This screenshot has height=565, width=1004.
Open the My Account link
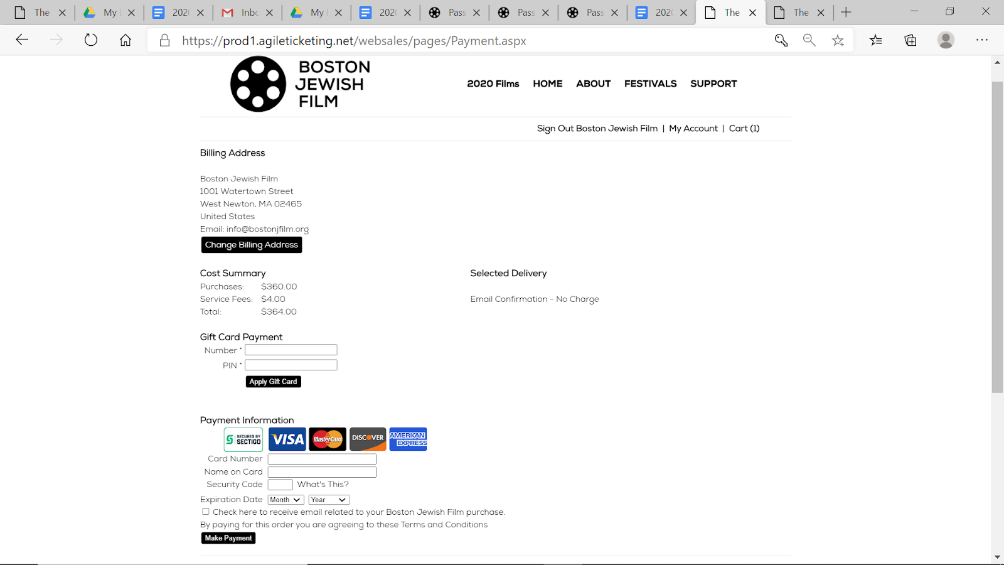tap(693, 129)
